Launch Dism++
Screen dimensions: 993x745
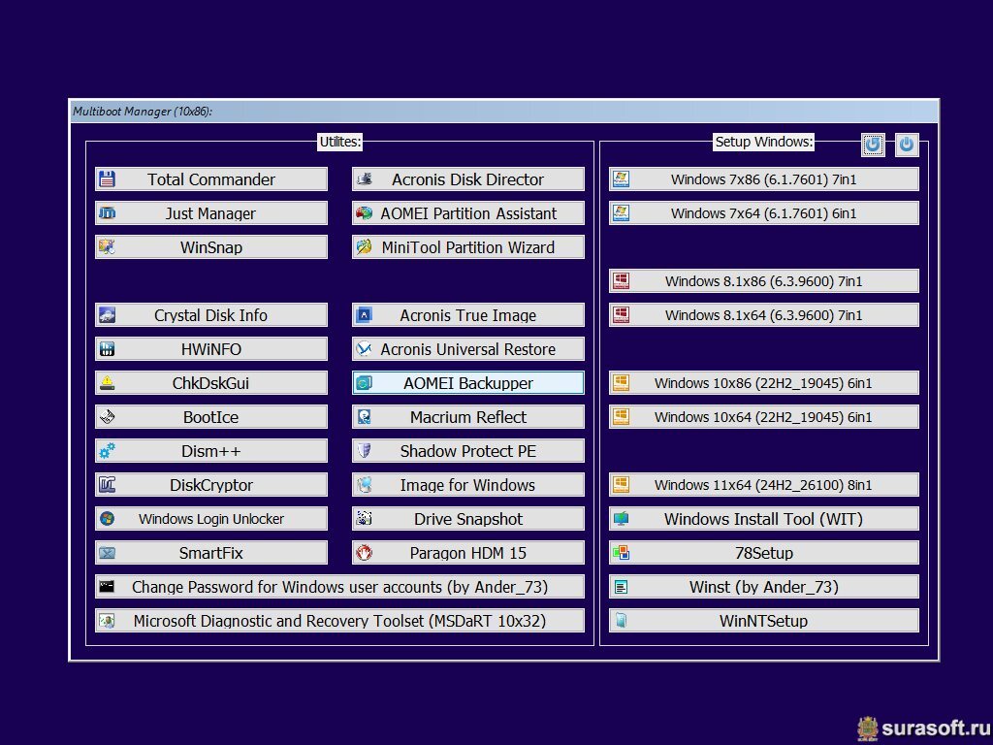click(x=211, y=451)
